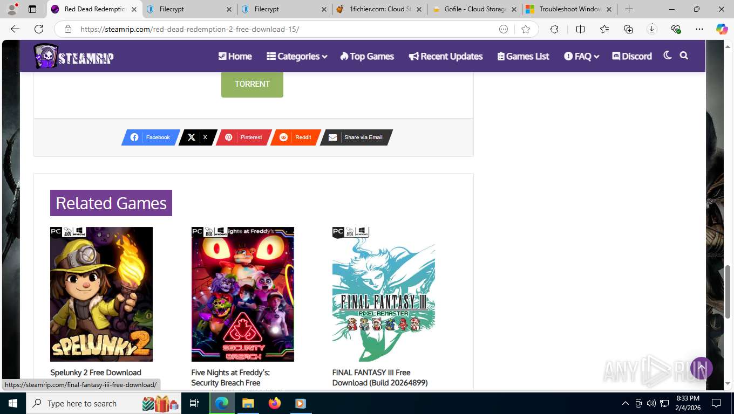The image size is (734, 414).
Task: Go to Recent Updates
Action: coord(446,56)
